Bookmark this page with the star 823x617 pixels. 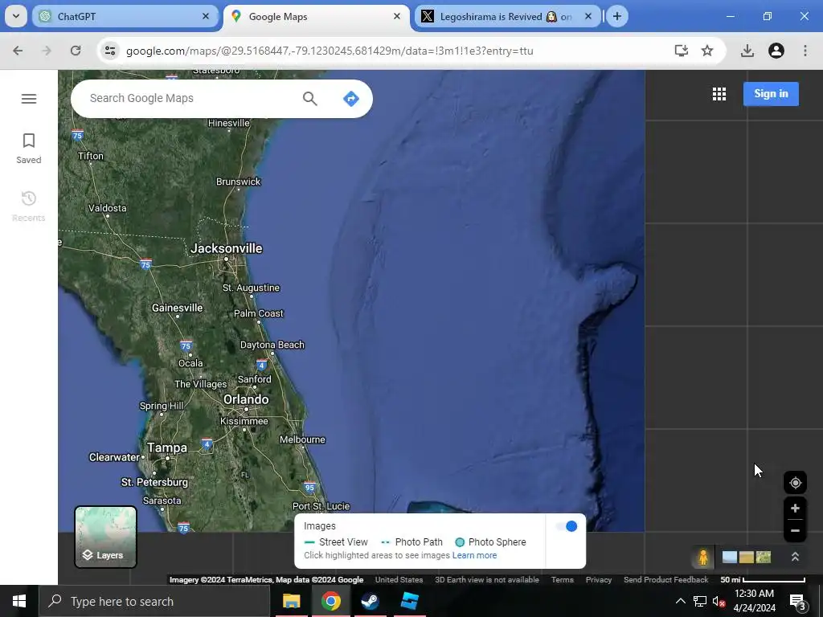click(x=707, y=51)
